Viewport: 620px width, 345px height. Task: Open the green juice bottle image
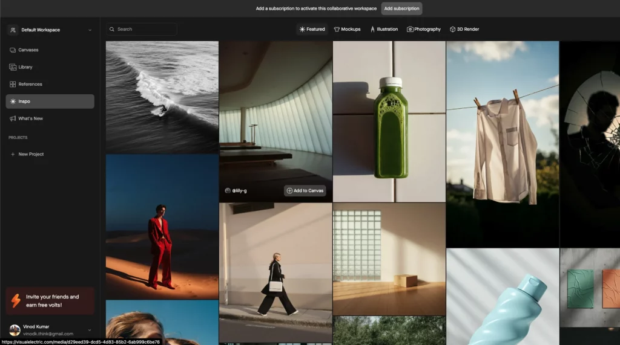click(389, 121)
